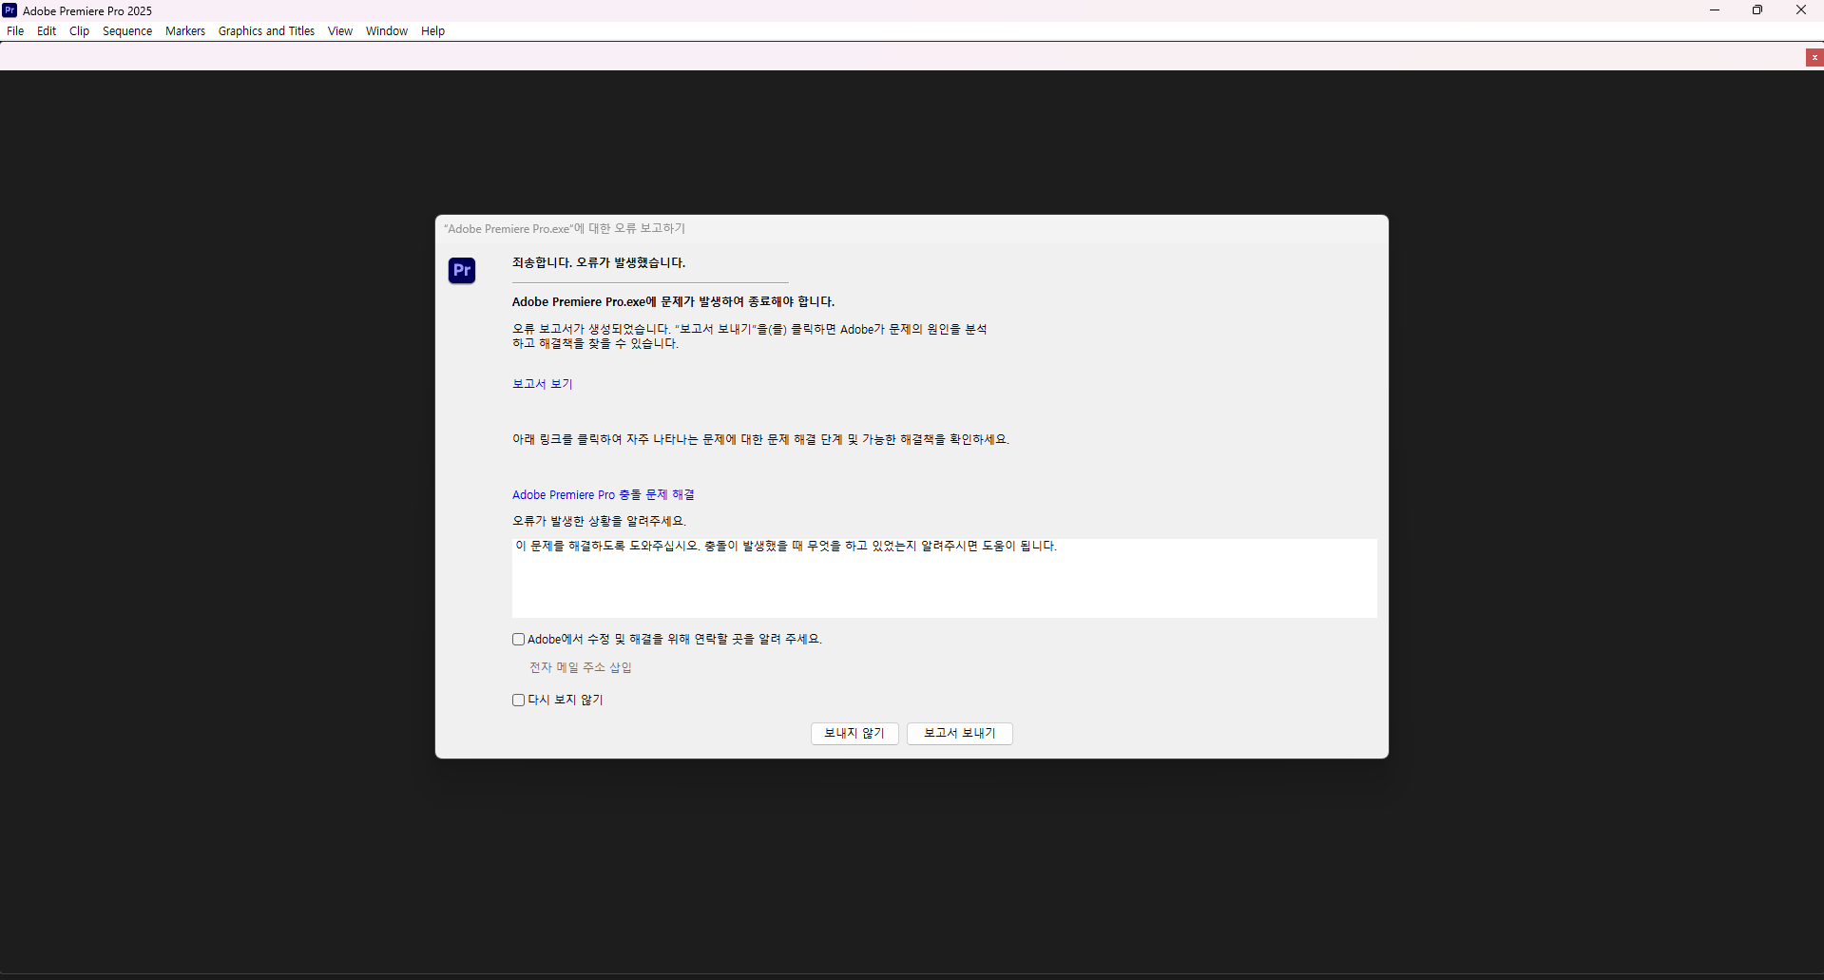Open the Sequence menu
This screenshot has height=980, width=1824.
click(x=126, y=30)
